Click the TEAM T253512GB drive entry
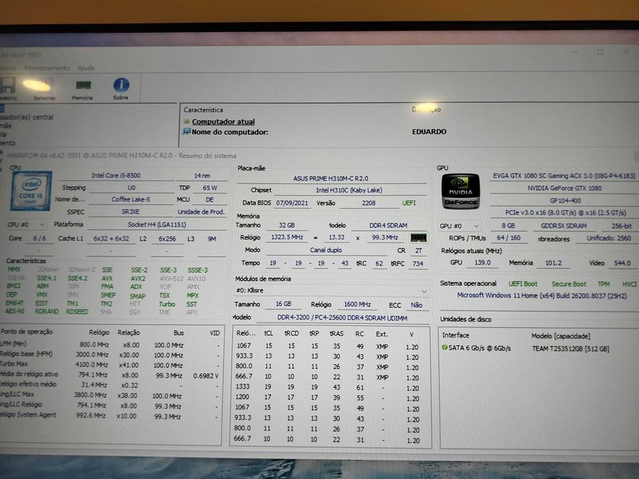The width and height of the screenshot is (639, 479). (570, 349)
